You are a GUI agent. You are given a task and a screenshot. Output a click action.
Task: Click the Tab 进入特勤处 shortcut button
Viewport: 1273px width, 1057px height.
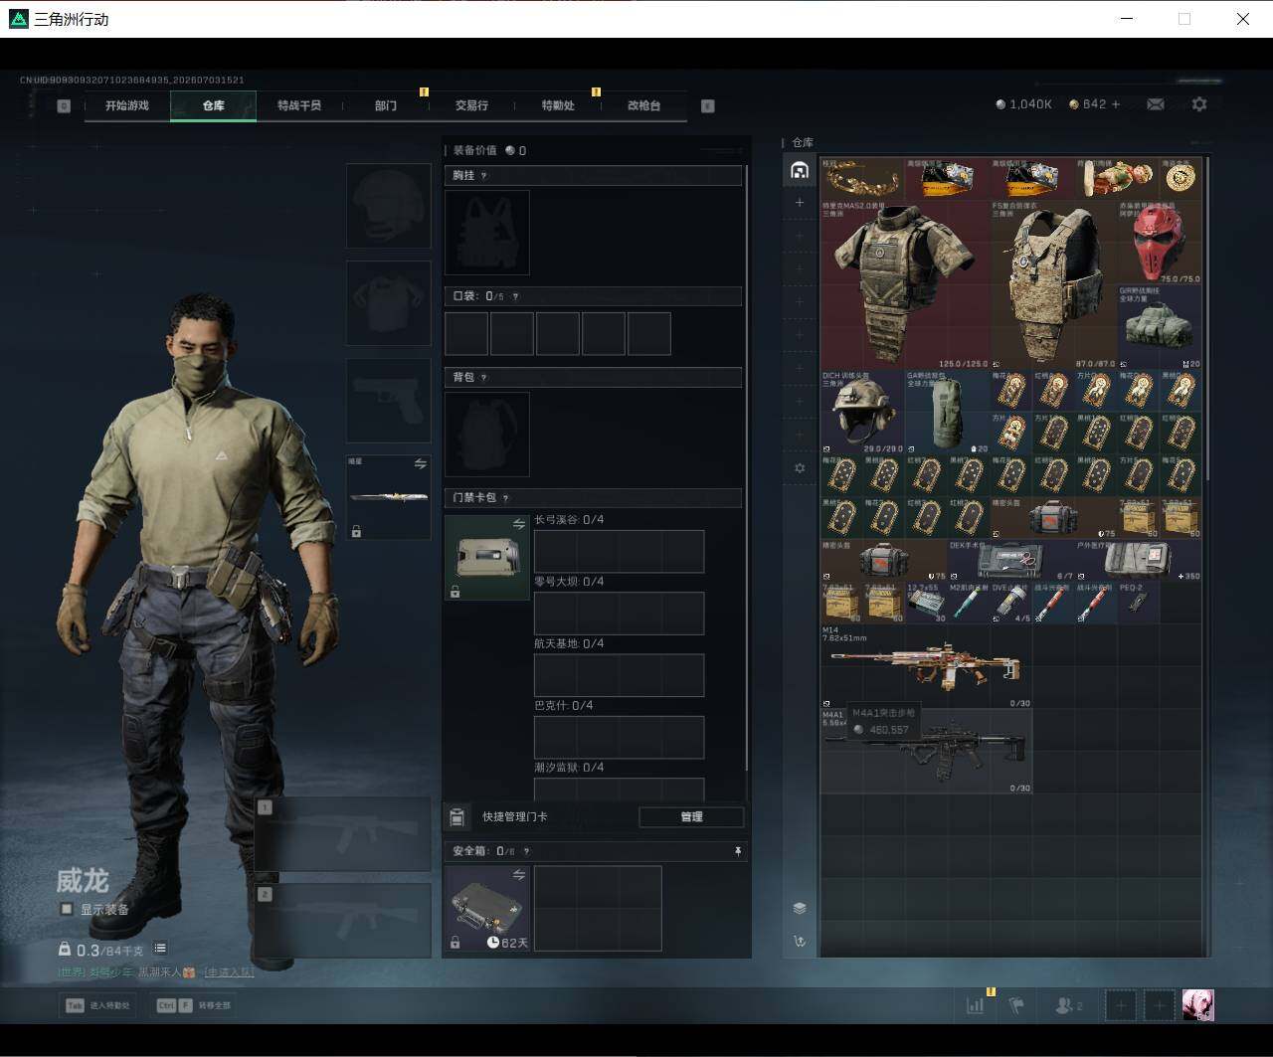coord(98,1005)
